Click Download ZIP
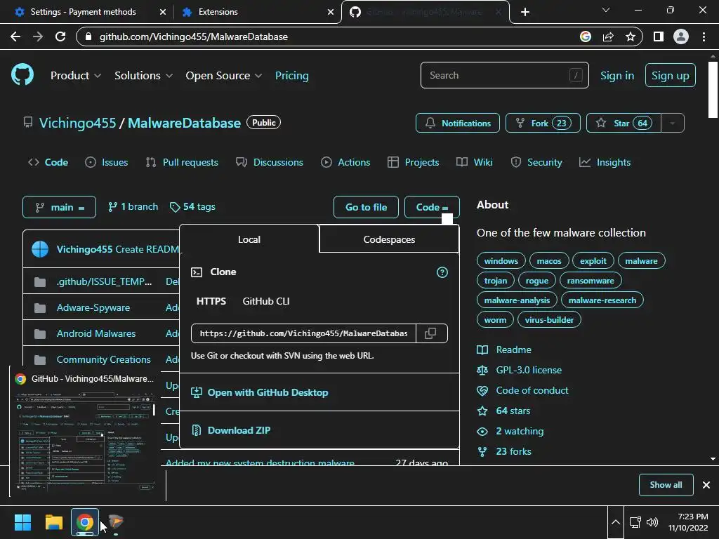Viewport: 719px width, 539px height. (239, 430)
